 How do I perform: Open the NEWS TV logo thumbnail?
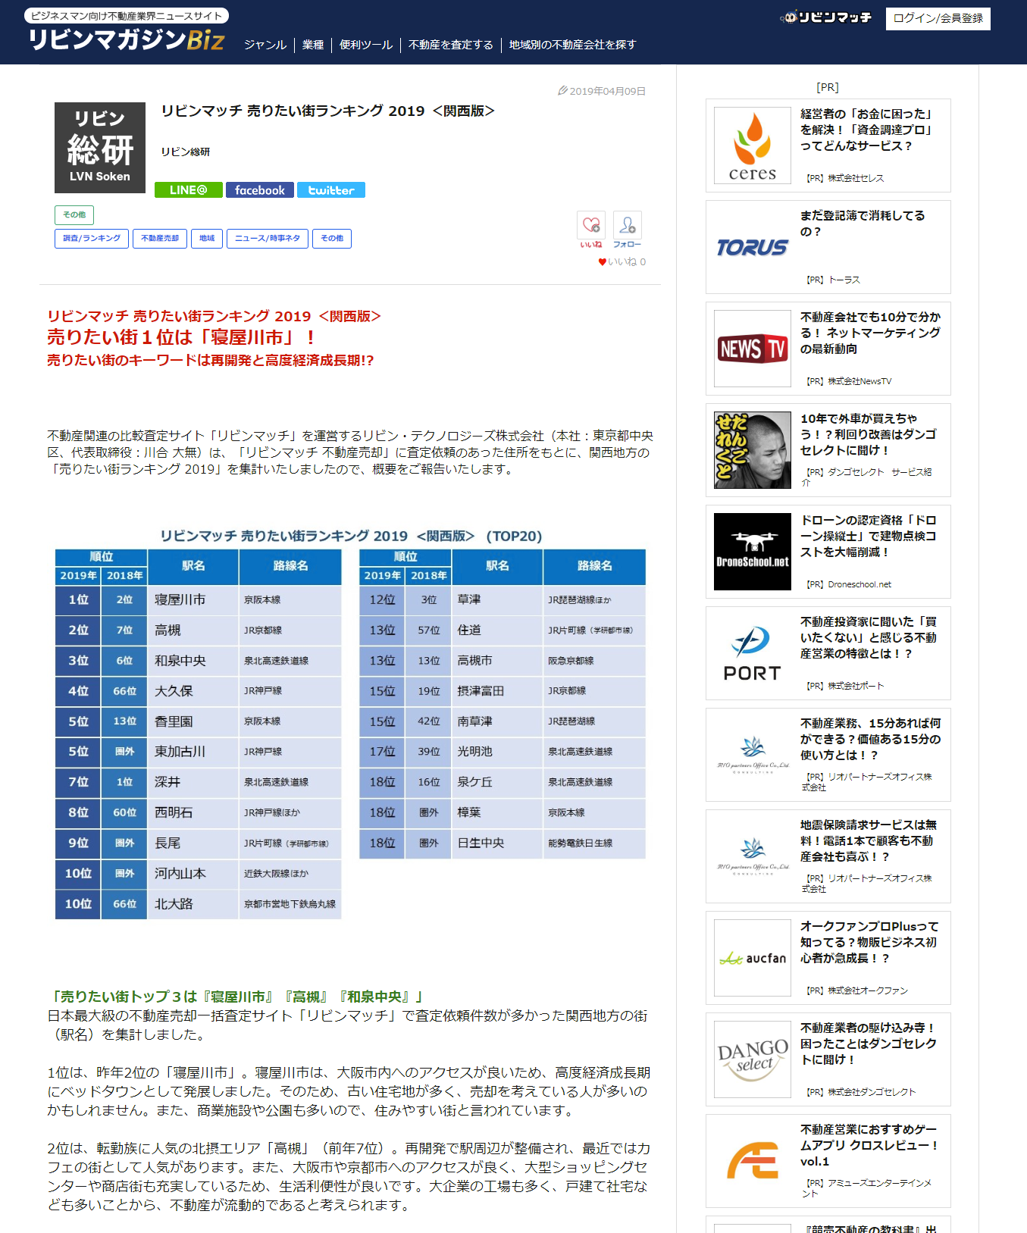pyautogui.click(x=753, y=349)
